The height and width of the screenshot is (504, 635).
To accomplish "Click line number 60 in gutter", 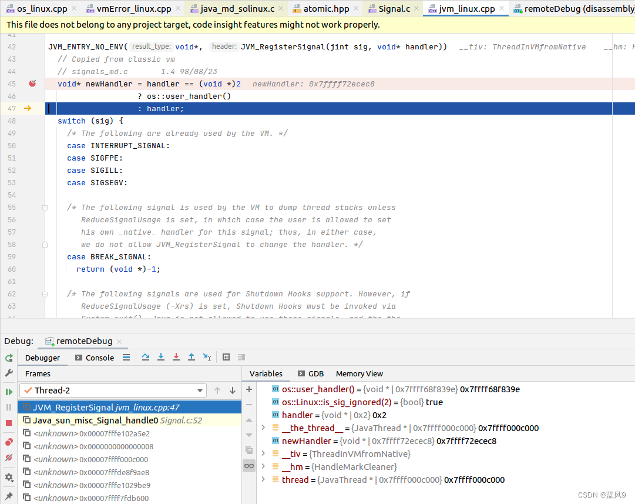I will pos(12,269).
